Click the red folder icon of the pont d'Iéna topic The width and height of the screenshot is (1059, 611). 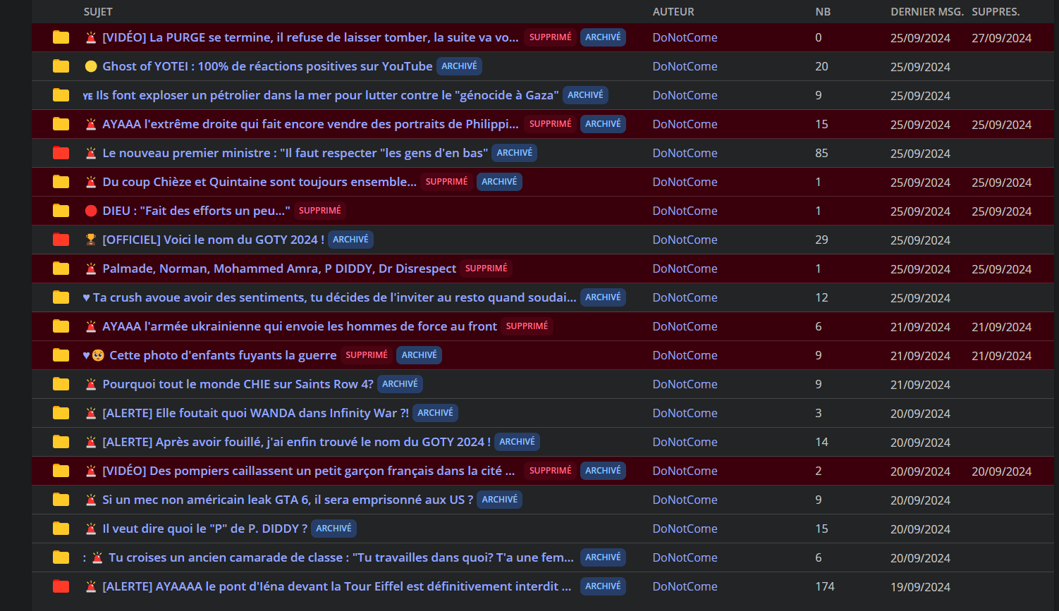coord(61,586)
